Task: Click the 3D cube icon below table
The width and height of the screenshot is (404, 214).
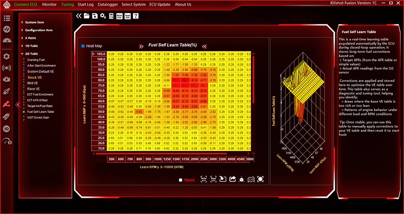Action: coord(241,179)
